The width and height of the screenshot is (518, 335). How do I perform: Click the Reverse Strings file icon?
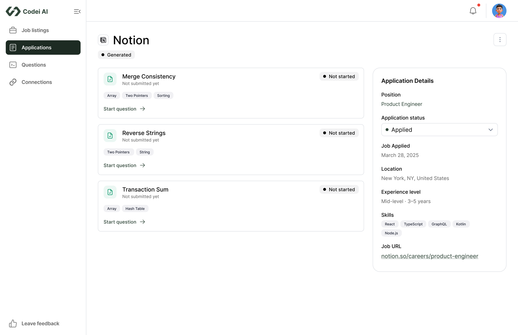point(110,136)
